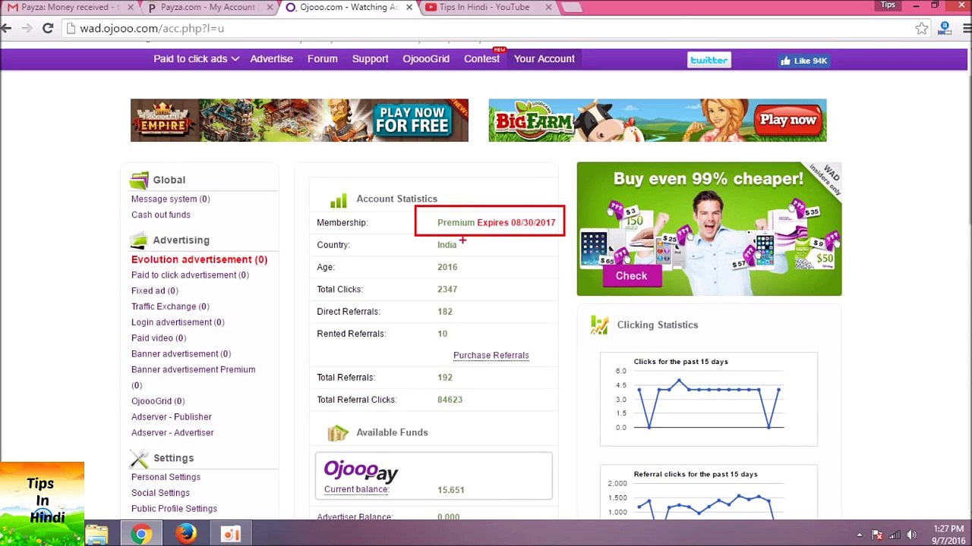
Task: Open a new browser tab
Action: pyautogui.click(x=571, y=8)
